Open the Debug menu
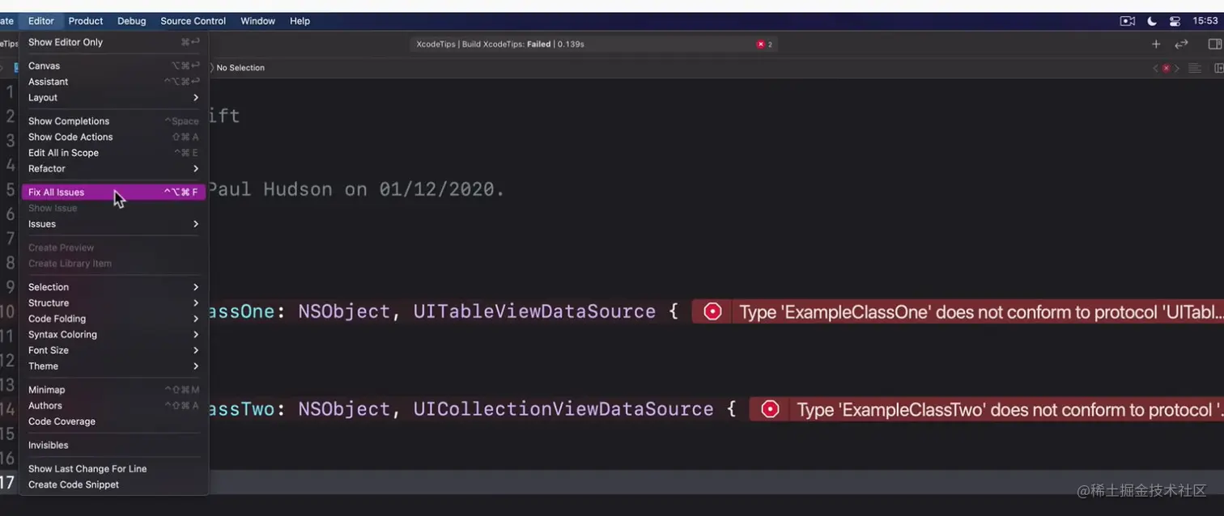Viewport: 1224px width, 516px height. tap(132, 21)
